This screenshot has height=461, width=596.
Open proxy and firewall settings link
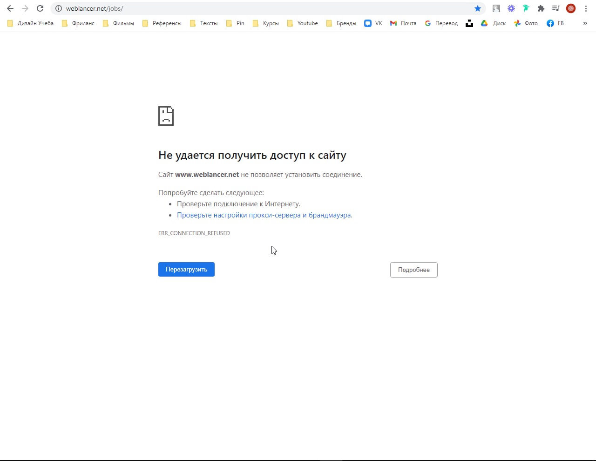[264, 215]
